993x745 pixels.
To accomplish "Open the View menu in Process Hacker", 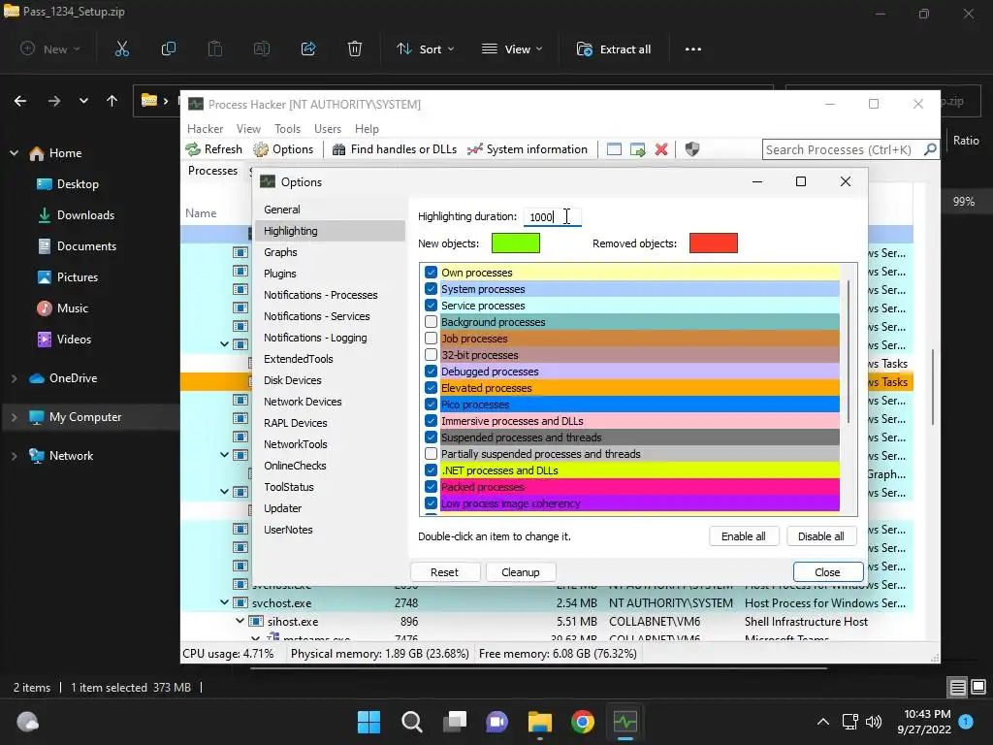I will pos(248,129).
